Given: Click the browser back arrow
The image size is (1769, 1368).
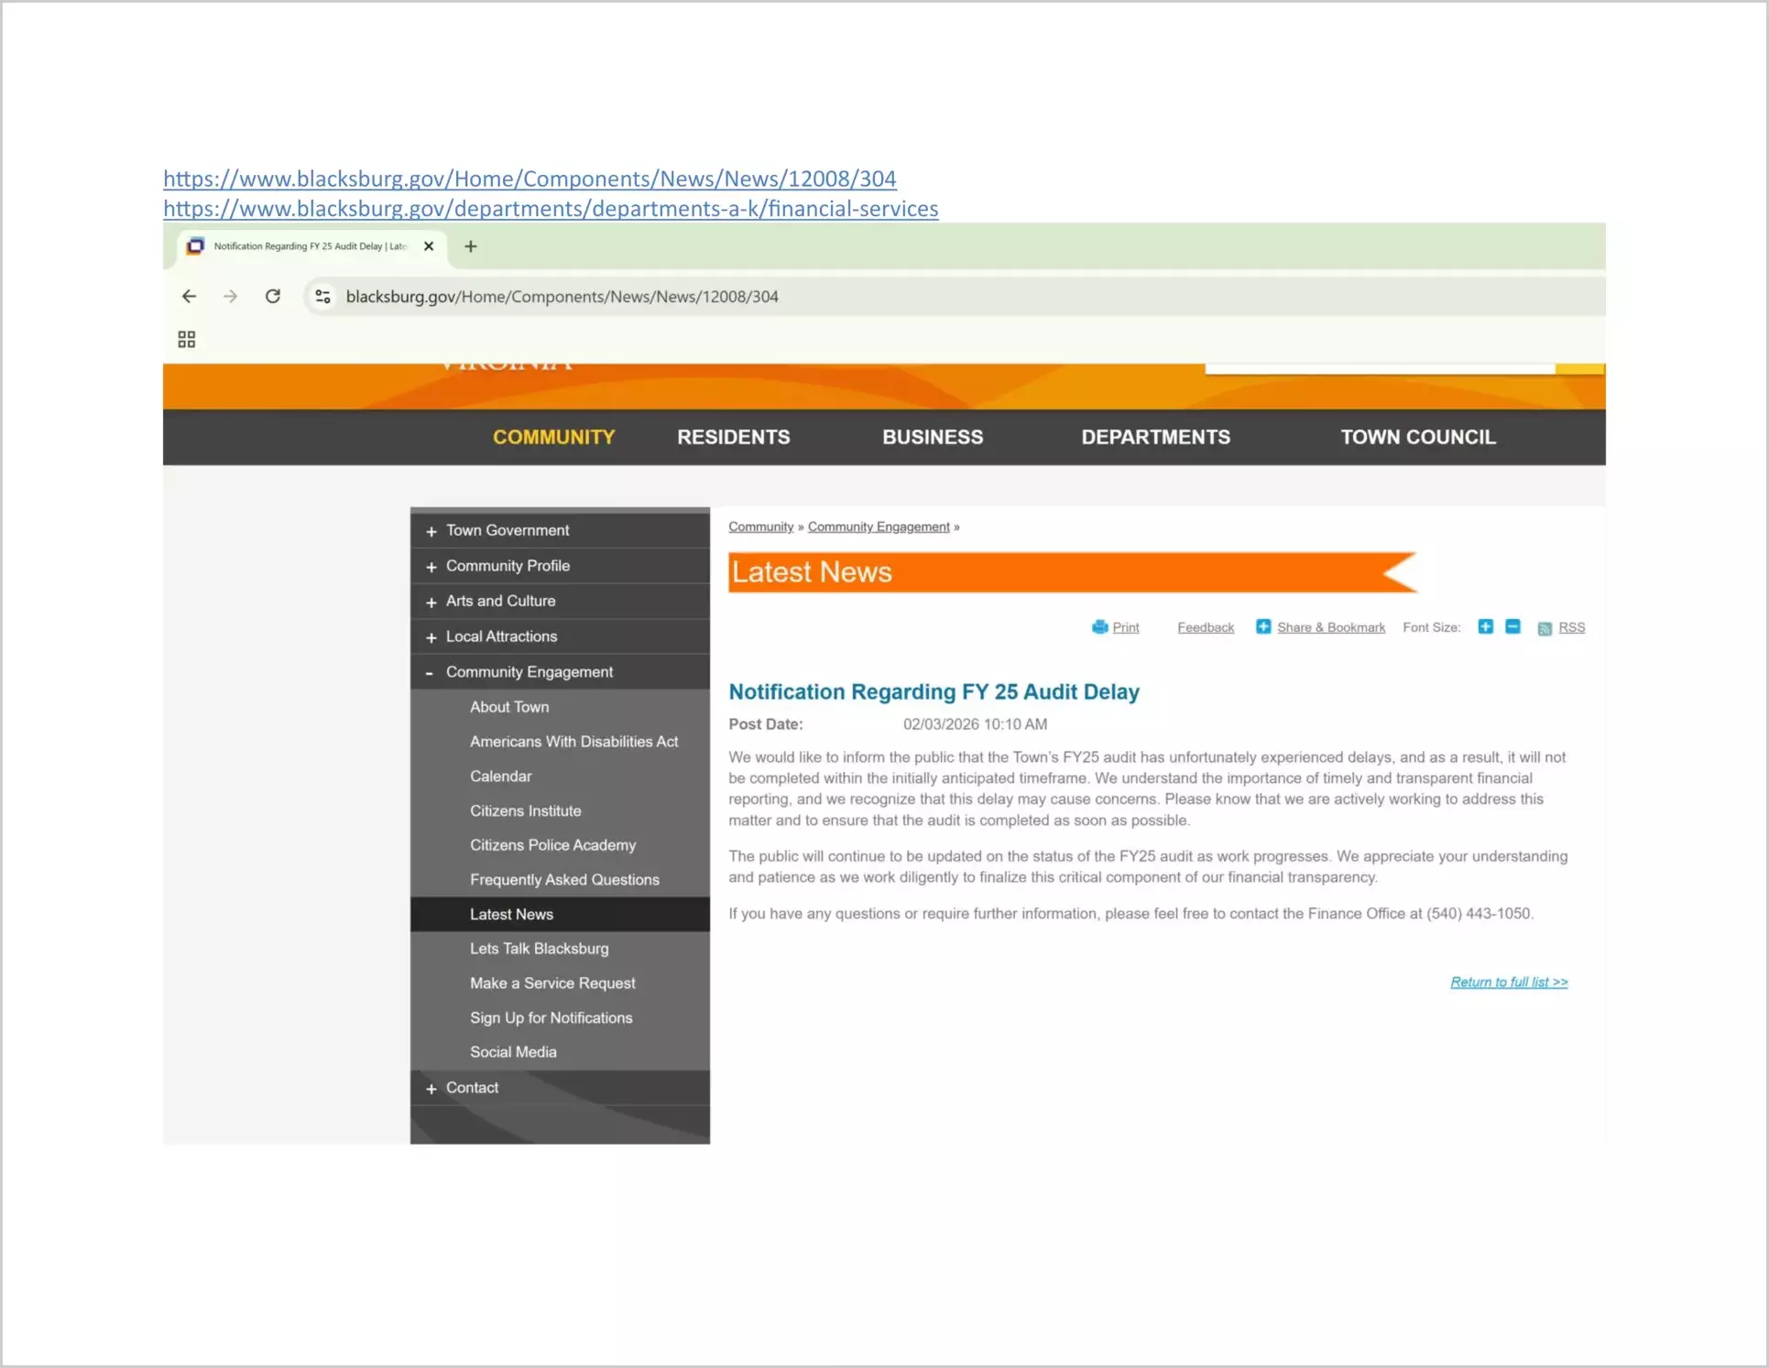Looking at the screenshot, I should 189,296.
